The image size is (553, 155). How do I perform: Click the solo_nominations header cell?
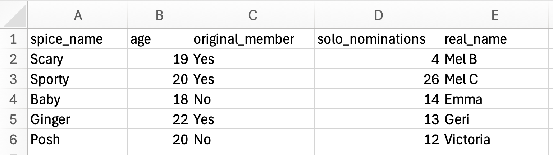pyautogui.click(x=378, y=39)
